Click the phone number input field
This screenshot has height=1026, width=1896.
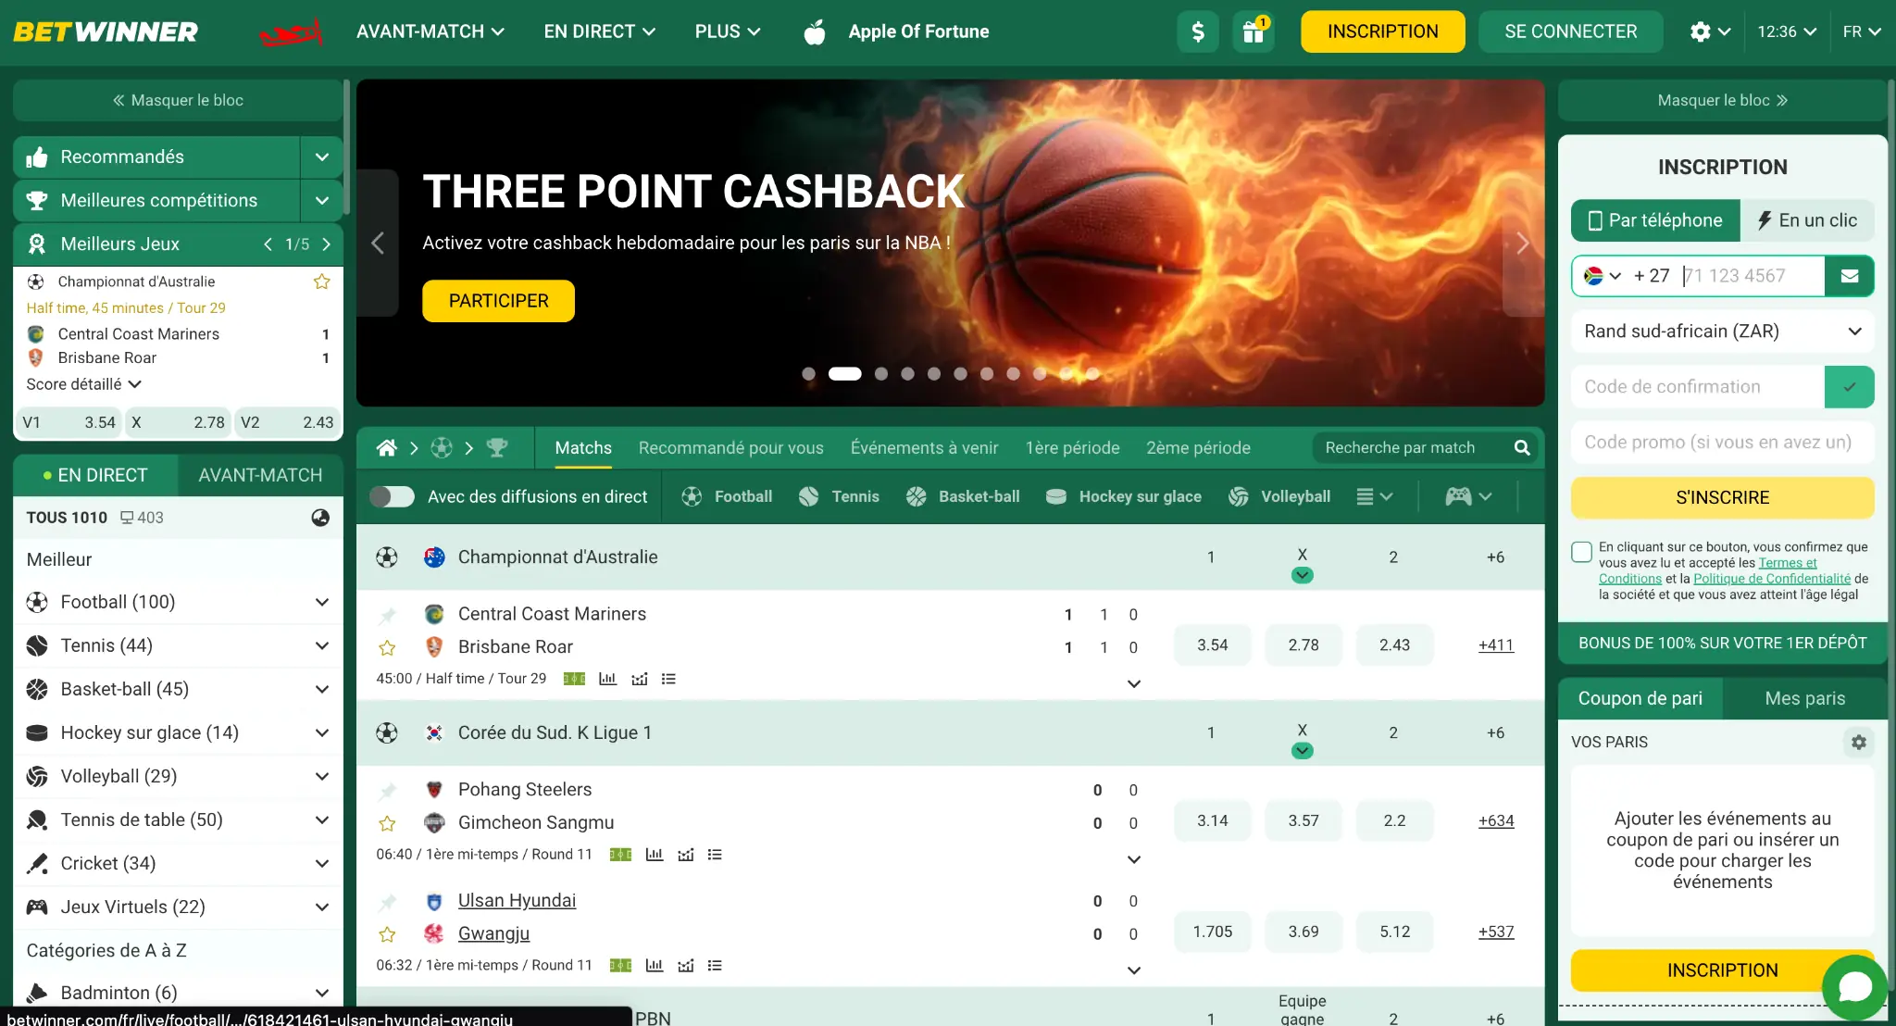tap(1751, 276)
